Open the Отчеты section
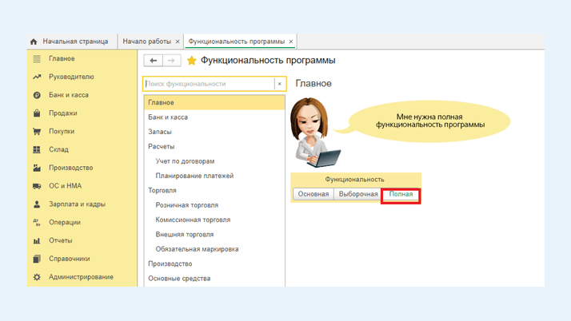The image size is (571, 321). [61, 240]
